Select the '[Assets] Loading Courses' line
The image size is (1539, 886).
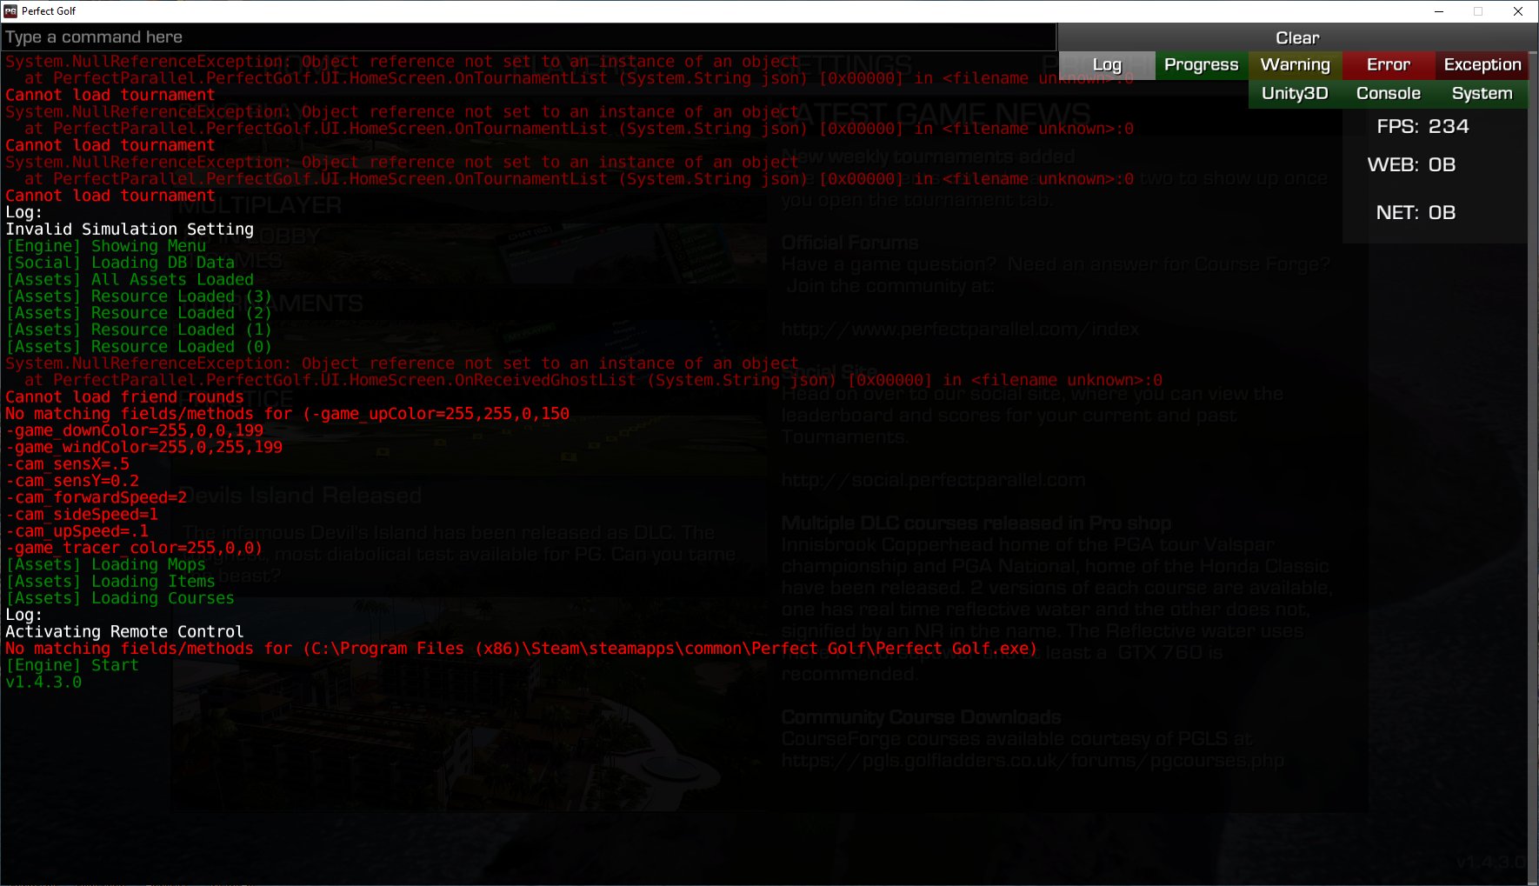click(x=120, y=598)
